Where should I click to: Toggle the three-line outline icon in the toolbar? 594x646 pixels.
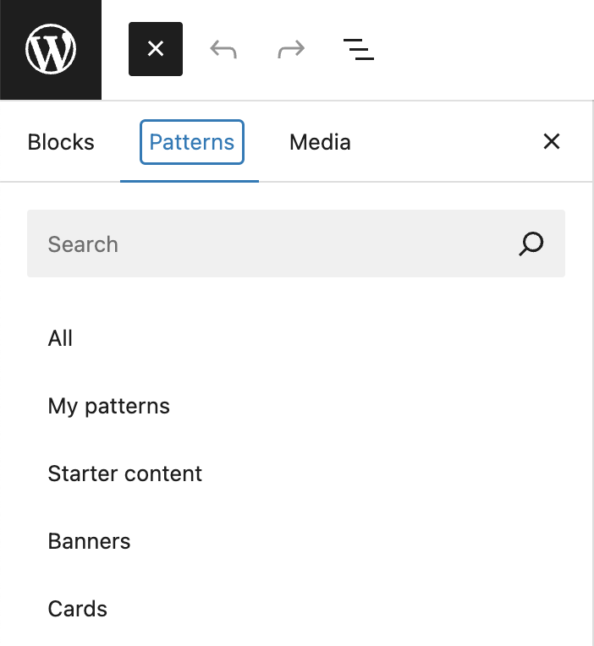pos(359,50)
